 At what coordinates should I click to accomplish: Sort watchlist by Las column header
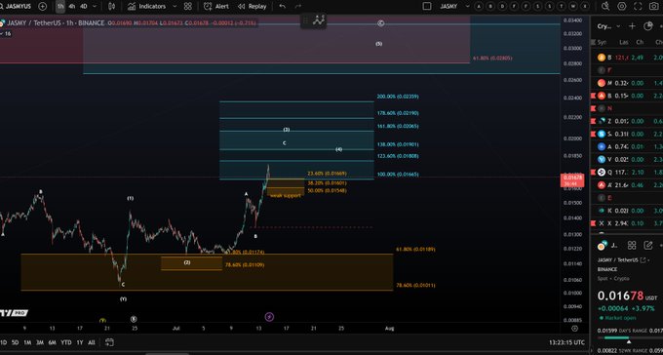pos(624,42)
